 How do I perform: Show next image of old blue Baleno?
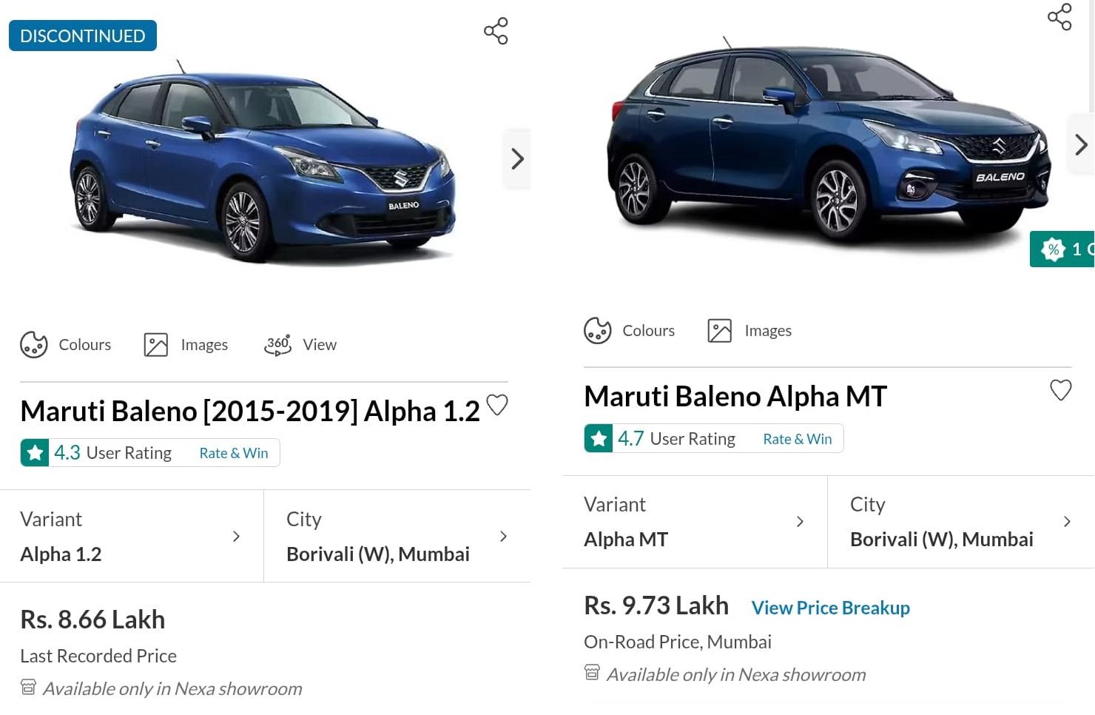point(517,159)
